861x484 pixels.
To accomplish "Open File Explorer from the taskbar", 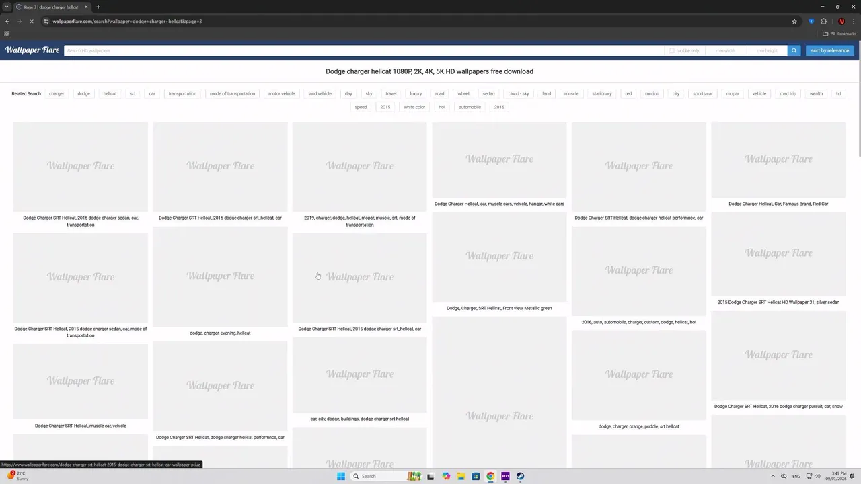I will pos(461,476).
